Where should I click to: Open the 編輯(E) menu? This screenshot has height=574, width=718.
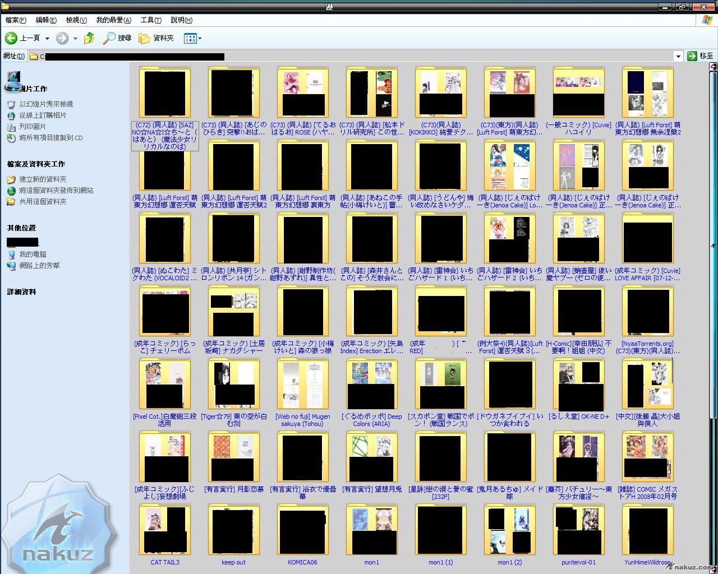tap(46, 20)
